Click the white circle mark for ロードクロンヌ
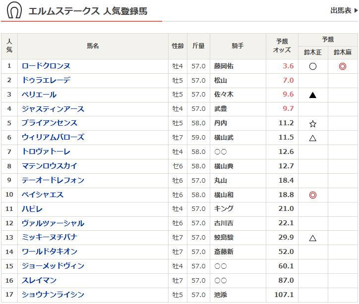Viewport: 359px width, 304px height. click(x=313, y=66)
